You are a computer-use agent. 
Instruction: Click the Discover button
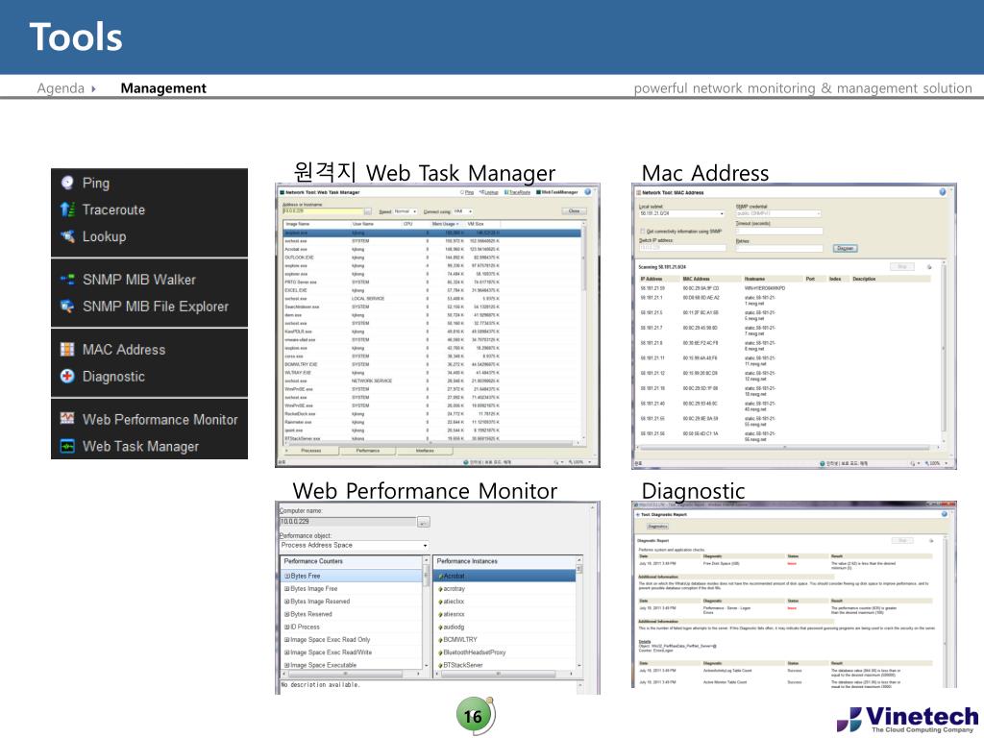click(846, 249)
